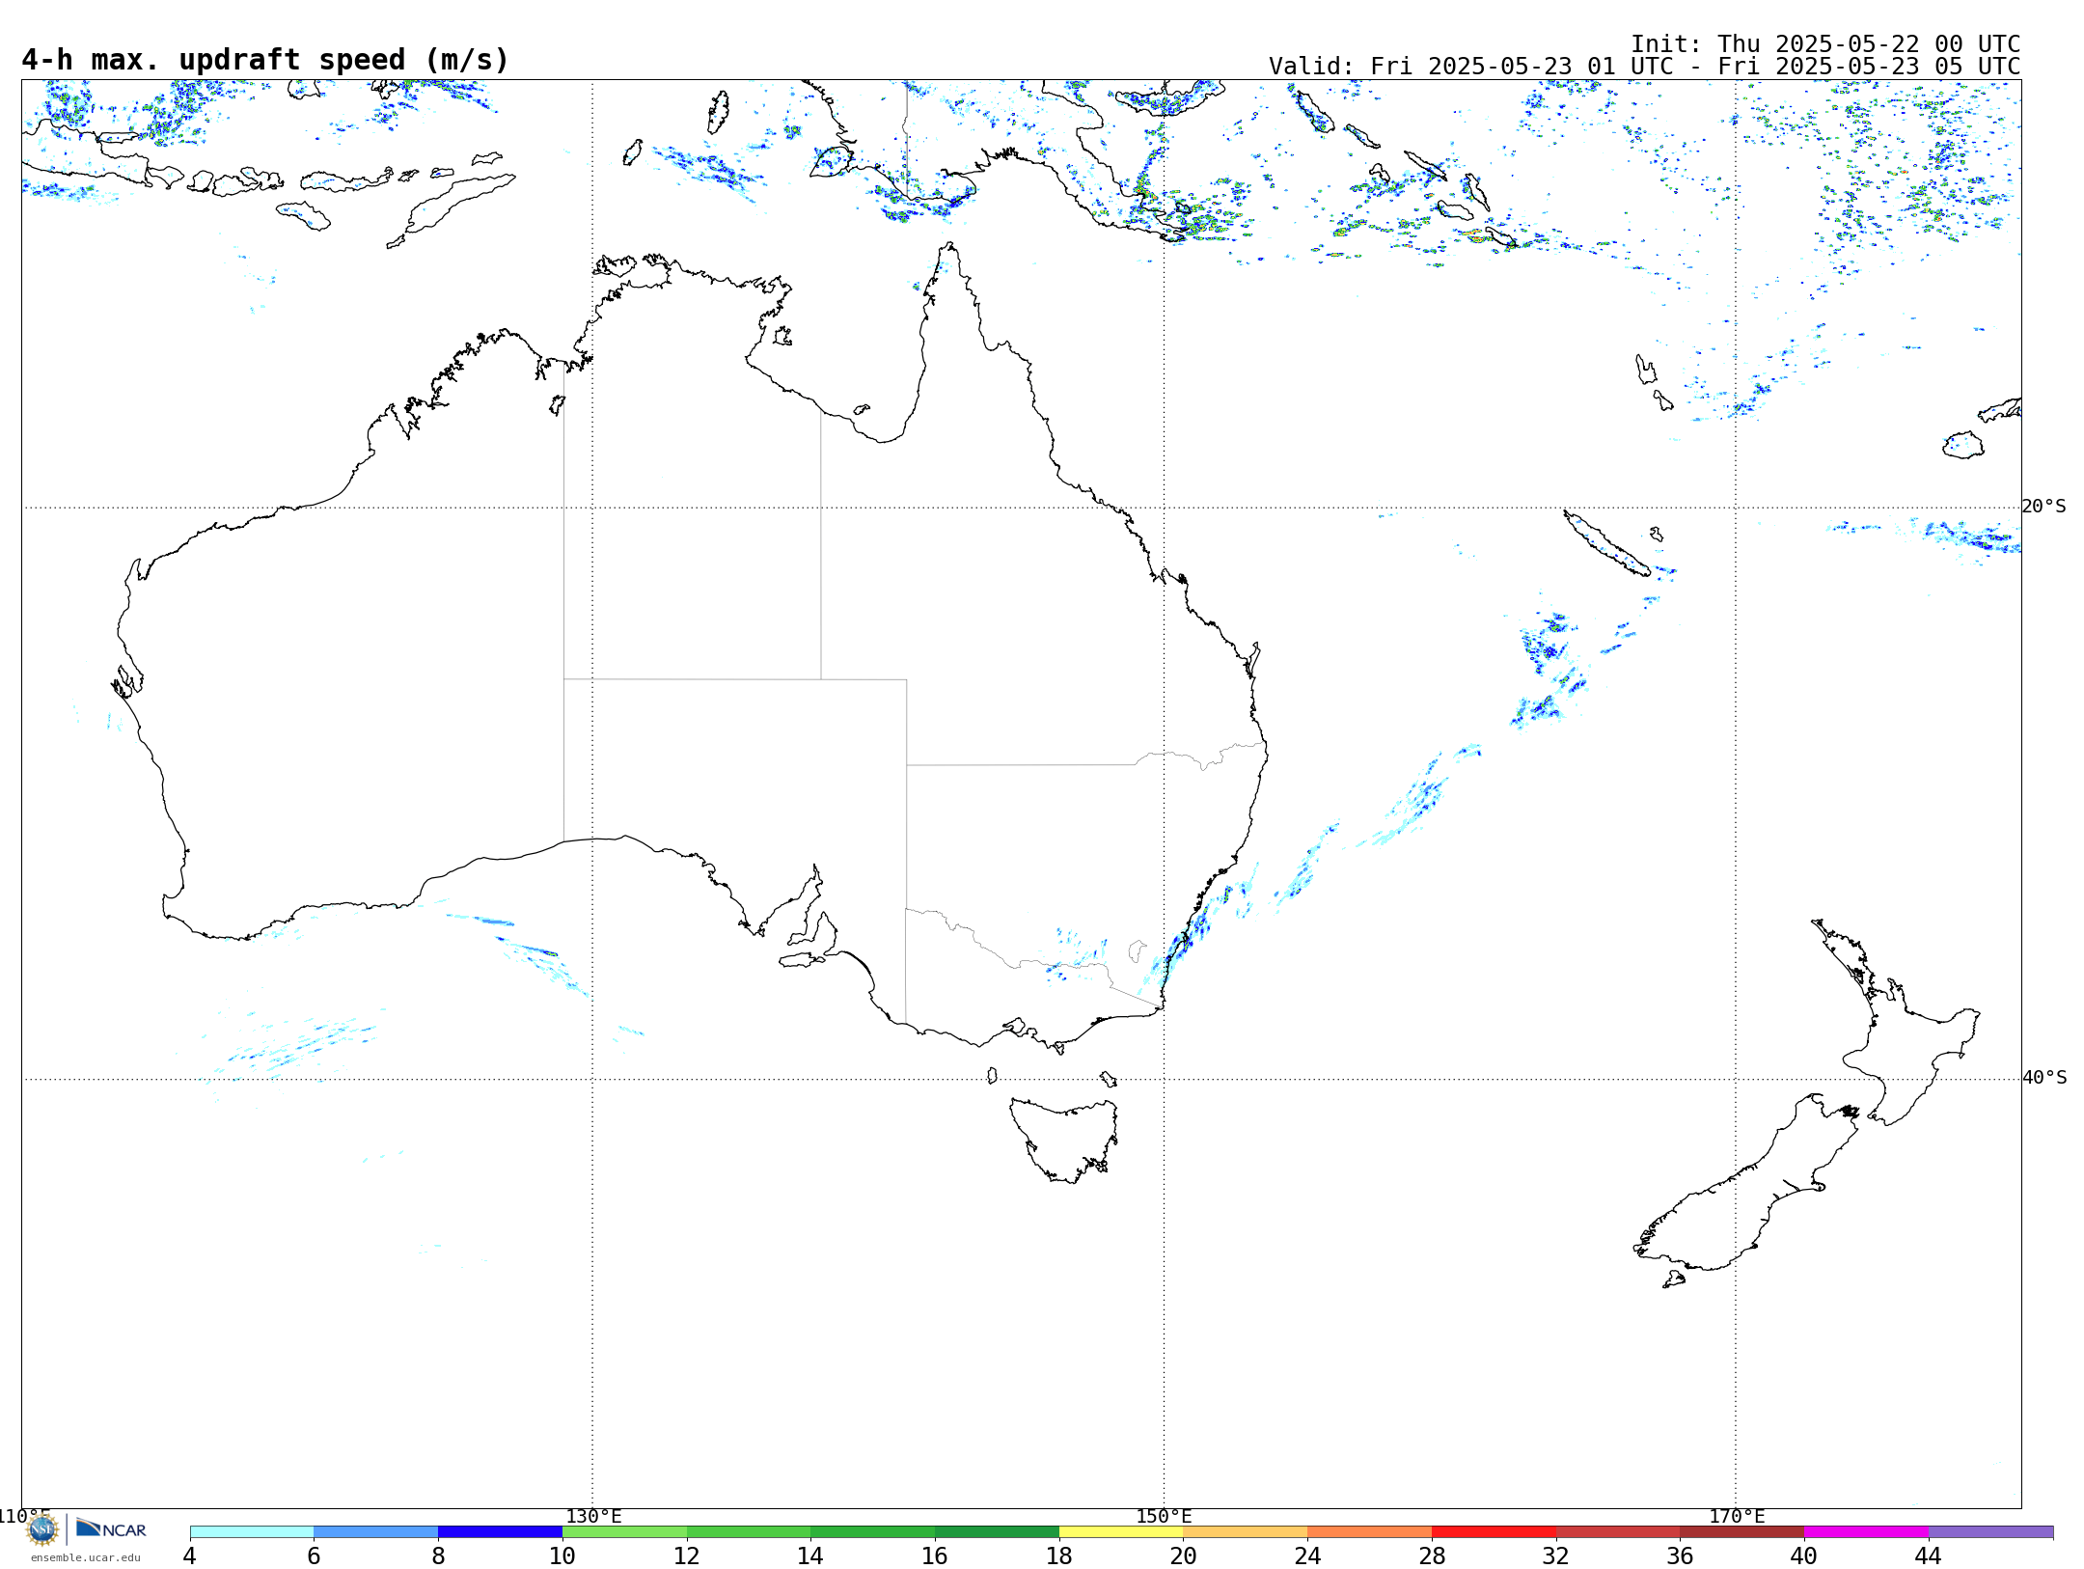The height and width of the screenshot is (1569, 2084).
Task: Click the dark blue 8-10 colorbar segment
Action: tap(500, 1532)
